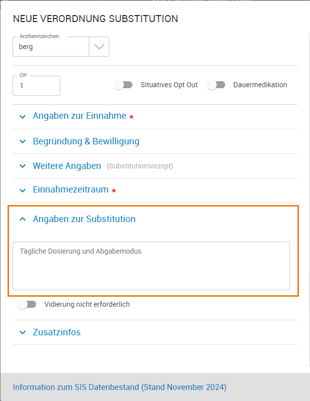Image resolution: width=310 pixels, height=401 pixels.
Task: Click the downward chevron beside Arztkennzeichen field
Action: point(99,46)
